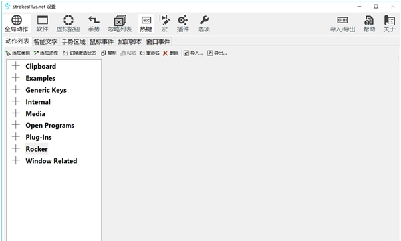Click the StrokesPlus.net title bar app icon
The width and height of the screenshot is (401, 241).
[x=8, y=7]
